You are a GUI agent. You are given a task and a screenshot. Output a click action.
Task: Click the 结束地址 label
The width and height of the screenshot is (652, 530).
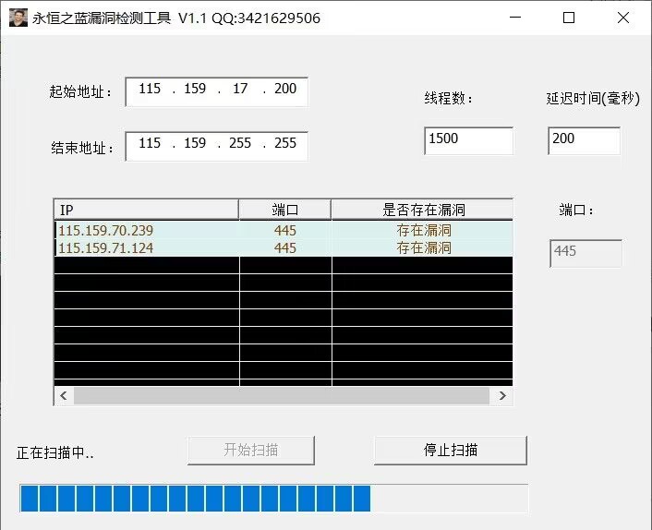82,148
